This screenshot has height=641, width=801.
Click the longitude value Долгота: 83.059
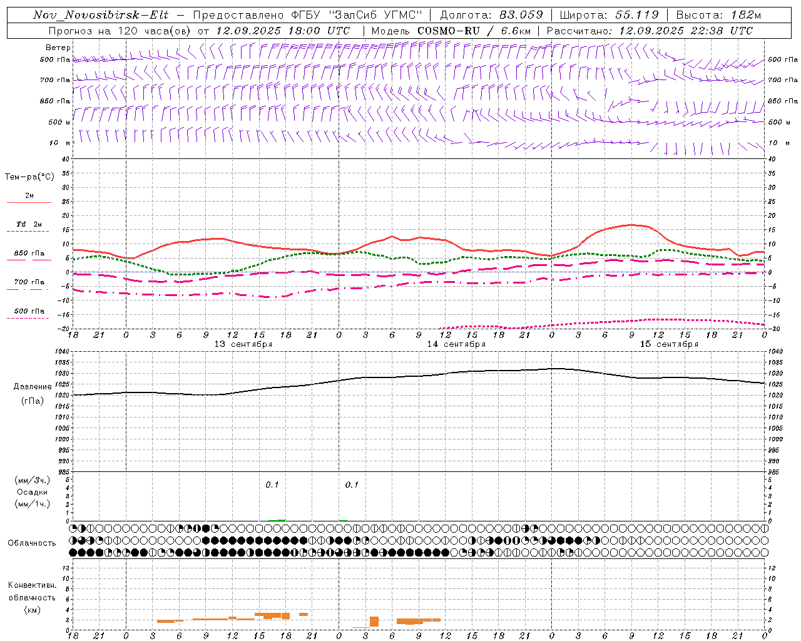pyautogui.click(x=491, y=15)
